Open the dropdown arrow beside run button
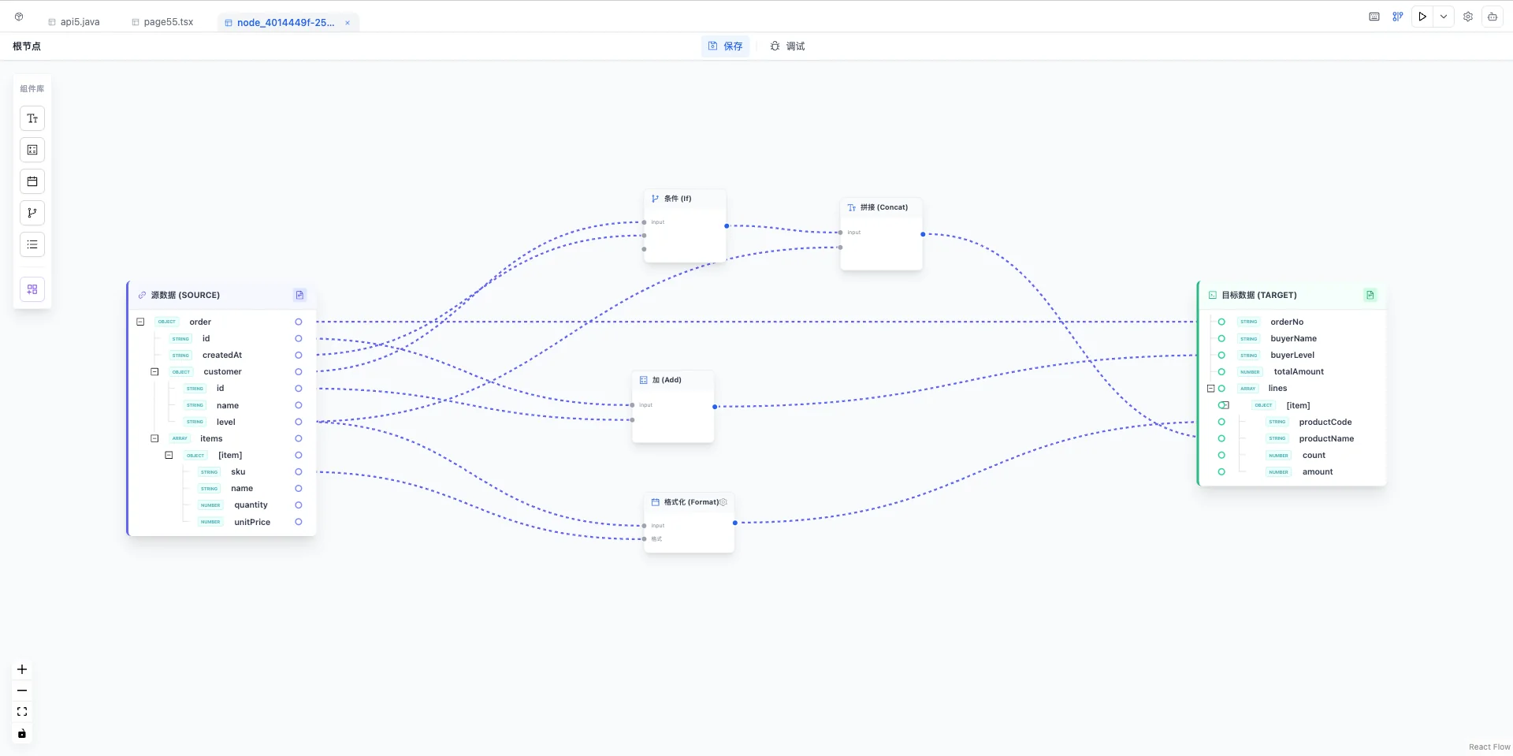Image resolution: width=1513 pixels, height=756 pixels. pyautogui.click(x=1444, y=17)
